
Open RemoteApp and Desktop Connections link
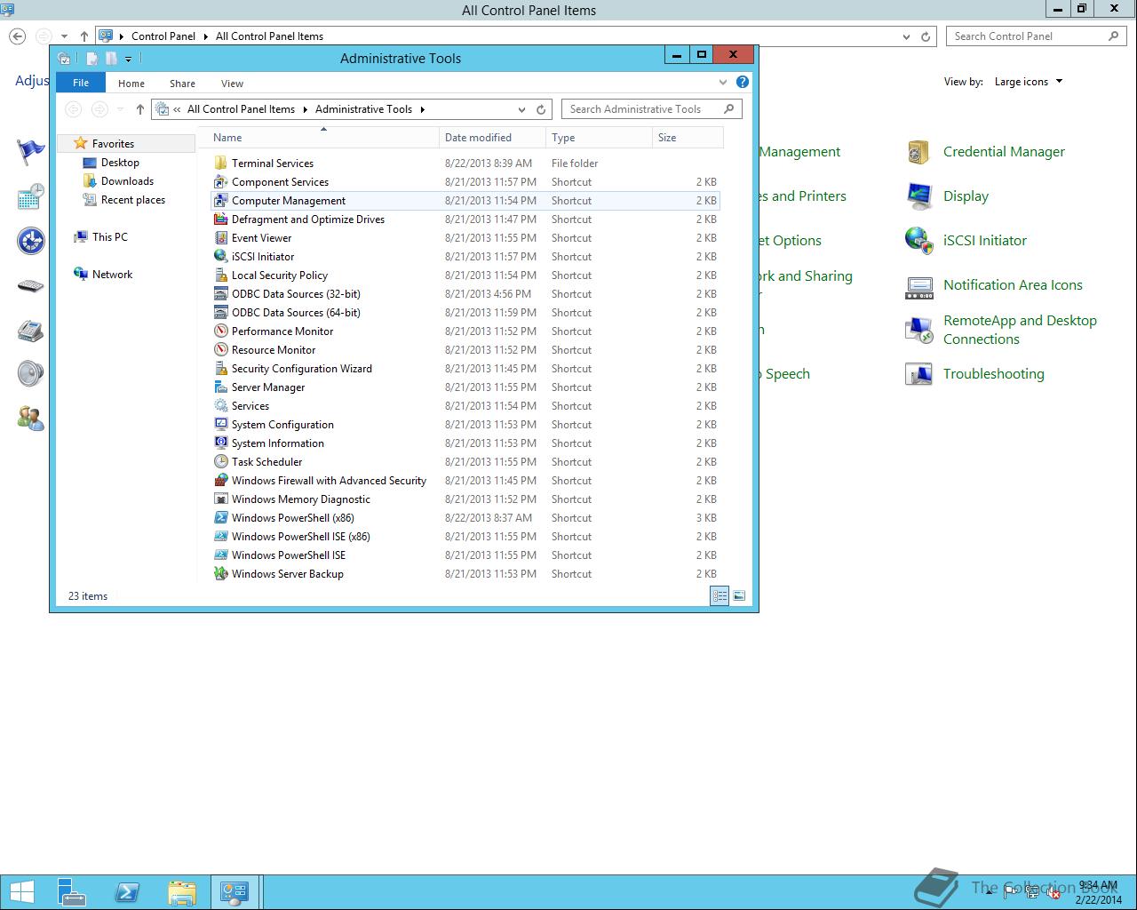[x=1020, y=330]
